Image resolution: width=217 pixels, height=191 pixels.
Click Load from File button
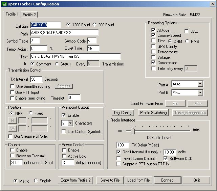pos(138,180)
